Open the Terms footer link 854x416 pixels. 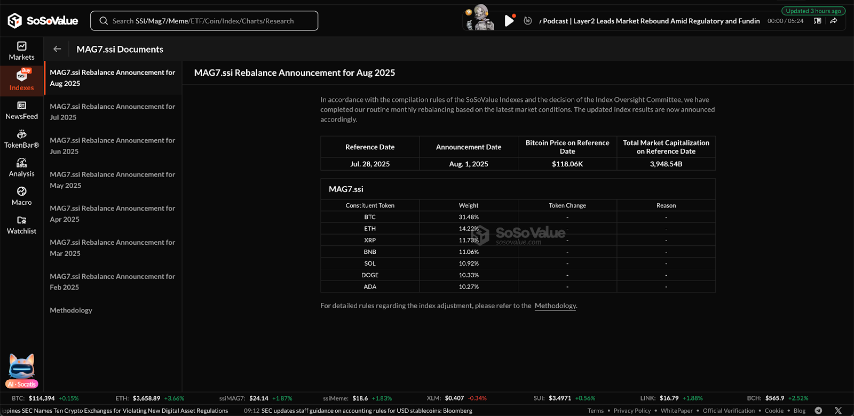596,411
